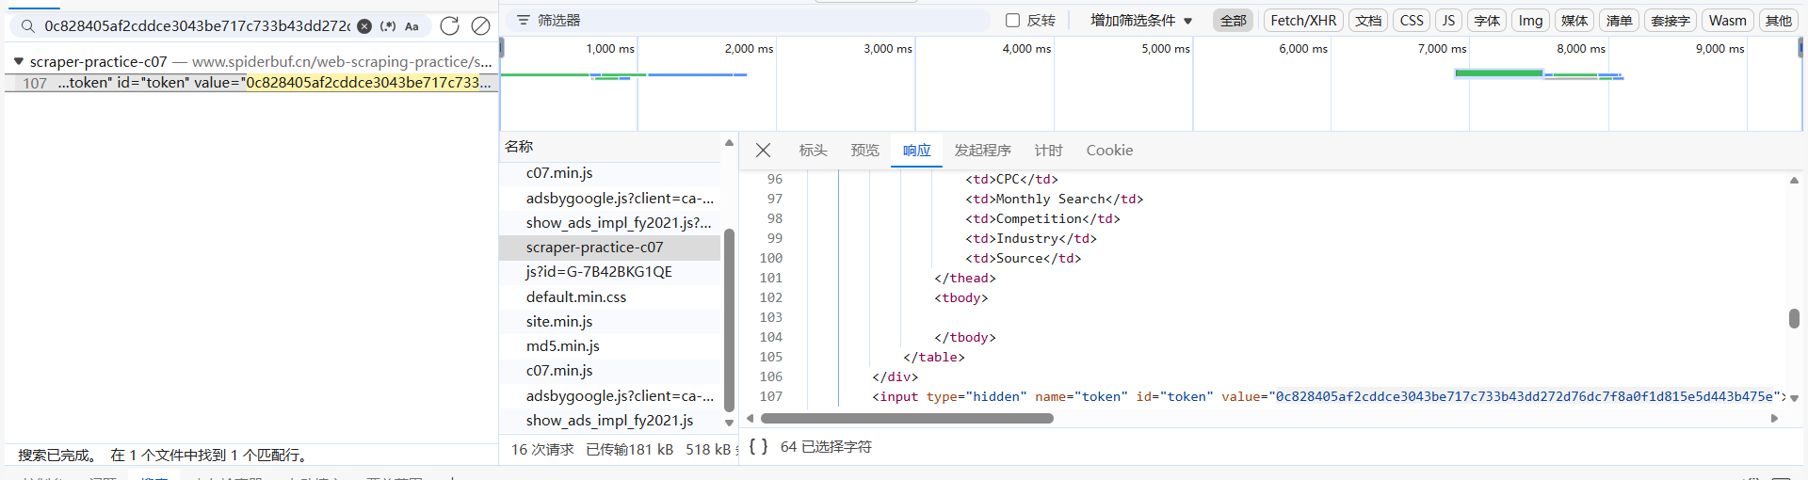Image resolution: width=1808 pixels, height=480 pixels.
Task: Switch to 发起程序 initiator tab
Action: [x=982, y=151]
